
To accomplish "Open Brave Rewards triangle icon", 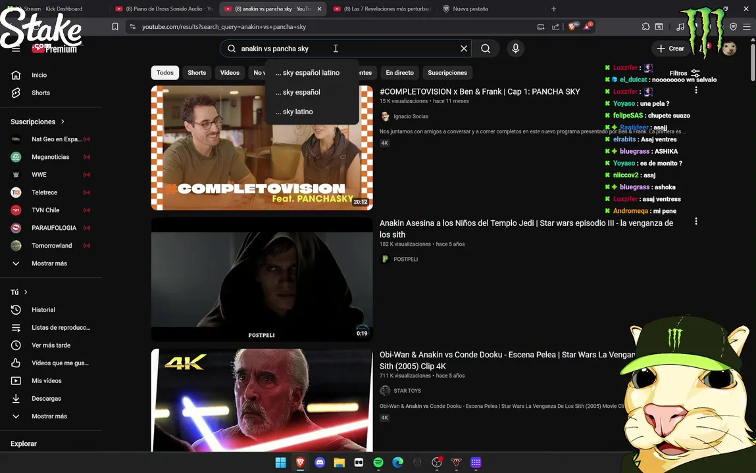I will click(x=588, y=26).
